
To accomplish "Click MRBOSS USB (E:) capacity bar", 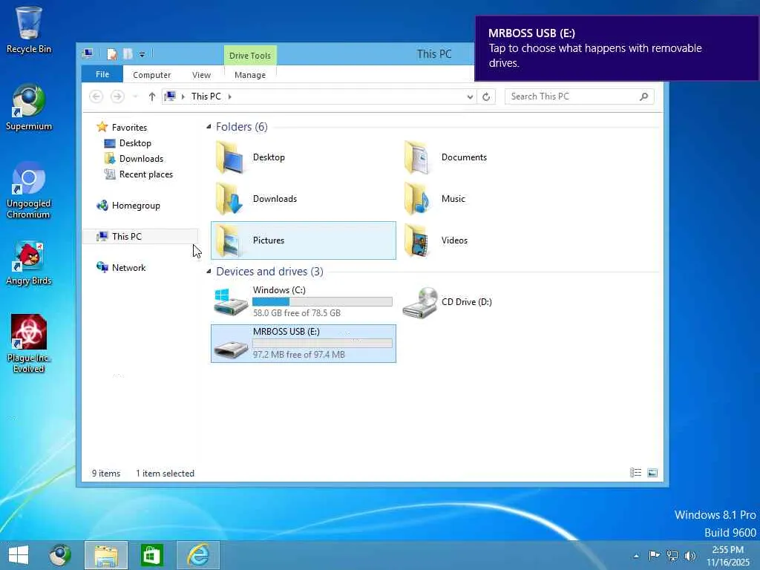I will (x=322, y=344).
